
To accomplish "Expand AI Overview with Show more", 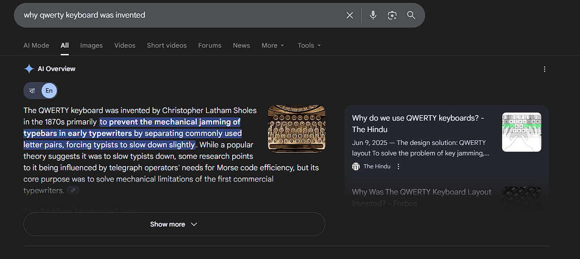I will [x=174, y=224].
